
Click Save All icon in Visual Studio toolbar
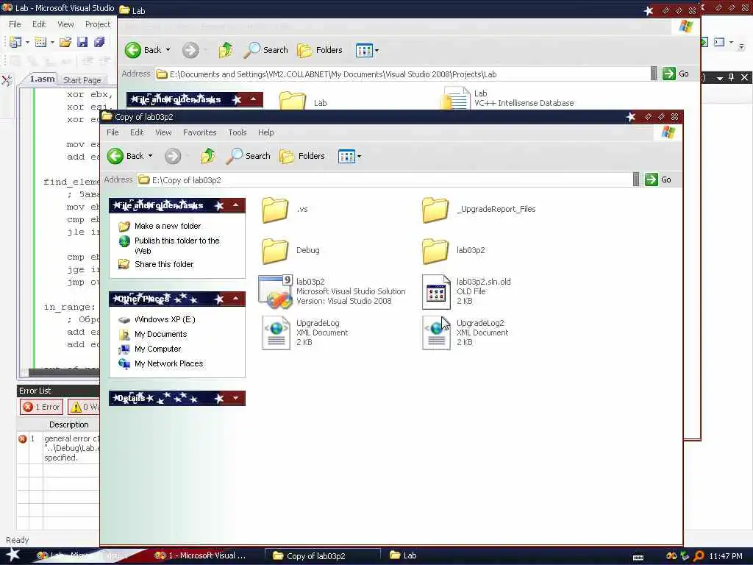click(x=99, y=42)
